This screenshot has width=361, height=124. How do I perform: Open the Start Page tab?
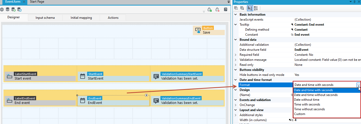(37, 2)
